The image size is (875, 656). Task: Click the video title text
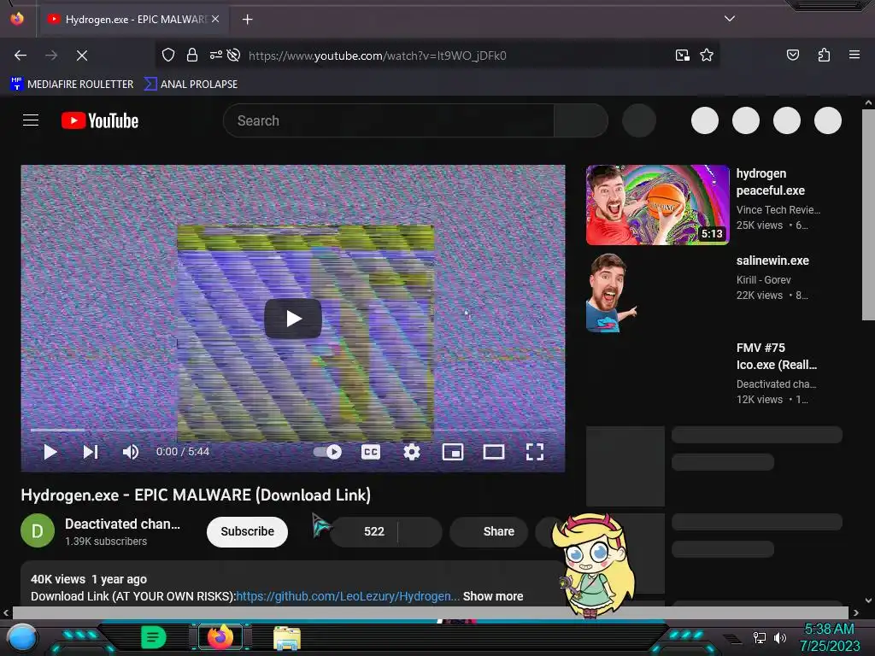196,495
